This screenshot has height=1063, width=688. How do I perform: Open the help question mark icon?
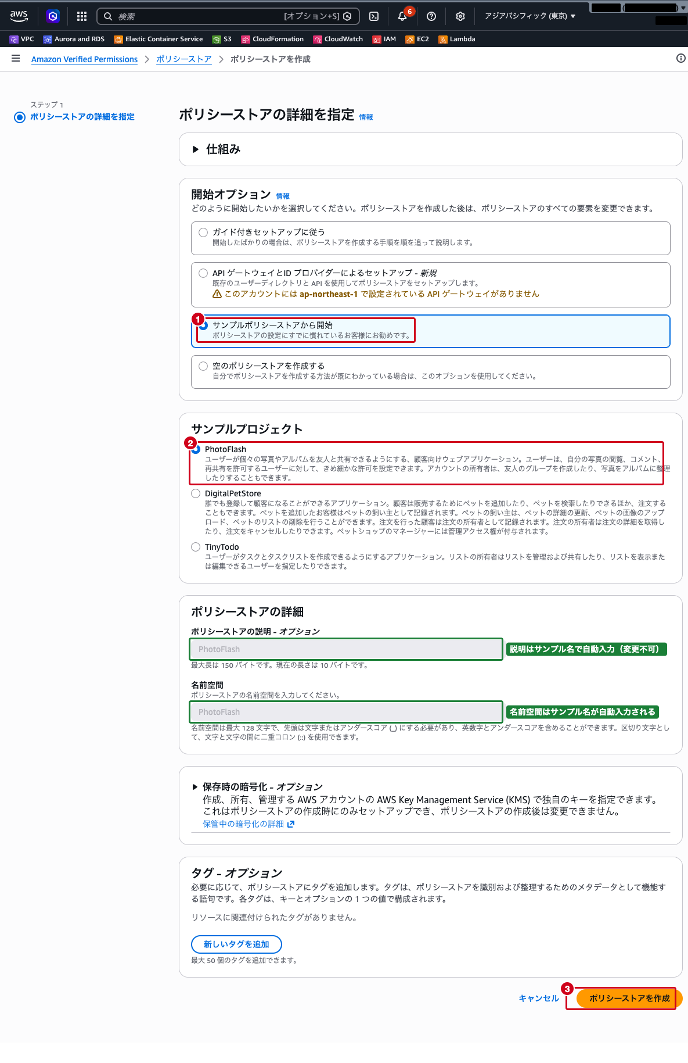[431, 16]
